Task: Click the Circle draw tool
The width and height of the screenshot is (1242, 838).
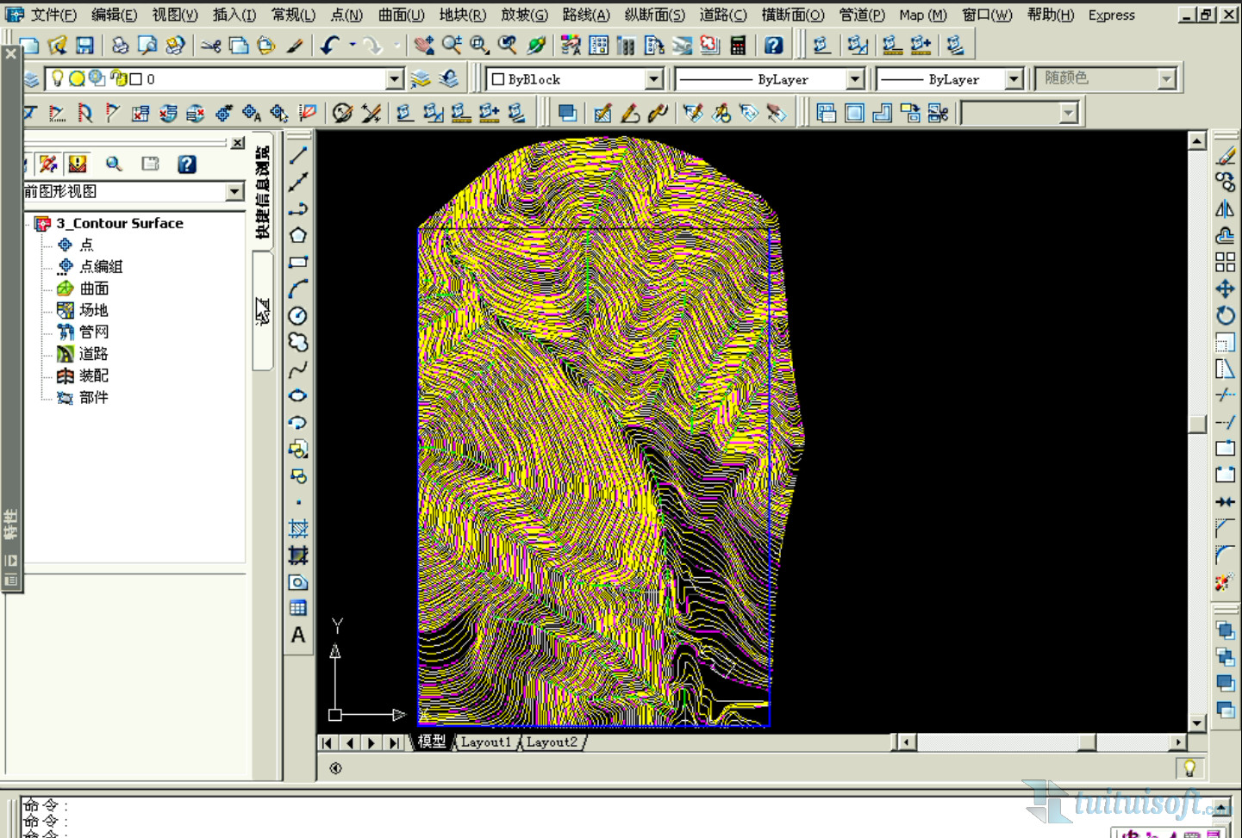Action: click(298, 315)
